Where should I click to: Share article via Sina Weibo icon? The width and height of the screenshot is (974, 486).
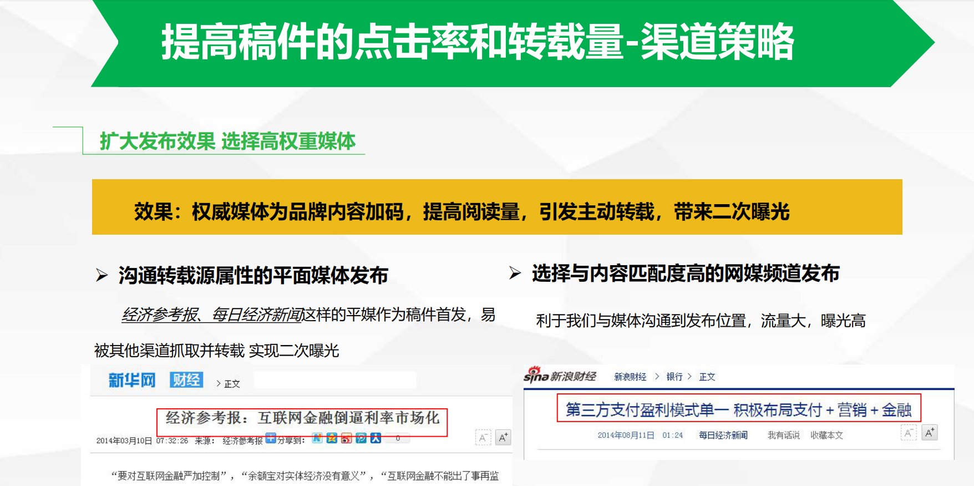(x=346, y=438)
